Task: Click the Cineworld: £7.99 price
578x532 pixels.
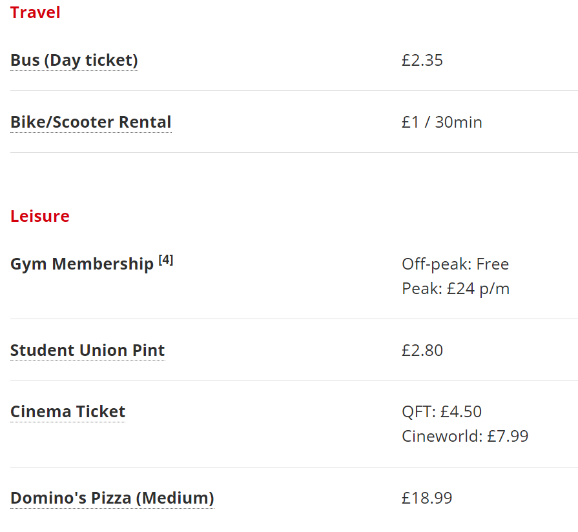Action: (x=465, y=437)
